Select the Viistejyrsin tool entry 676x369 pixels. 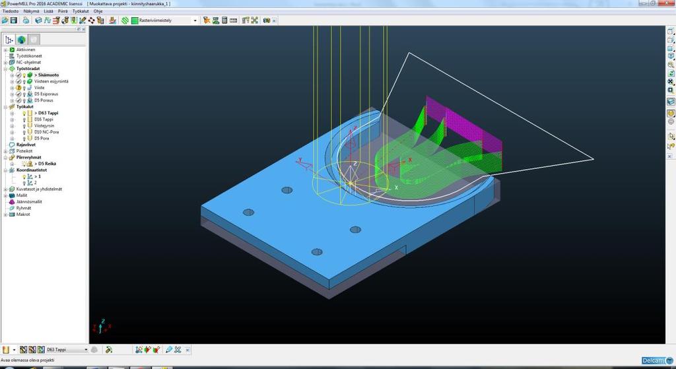[44, 125]
